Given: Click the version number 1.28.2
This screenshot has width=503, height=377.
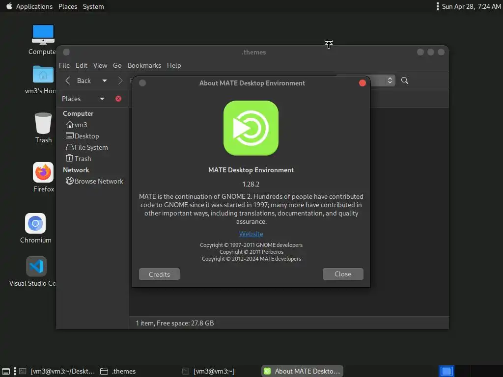Looking at the screenshot, I should 251,184.
